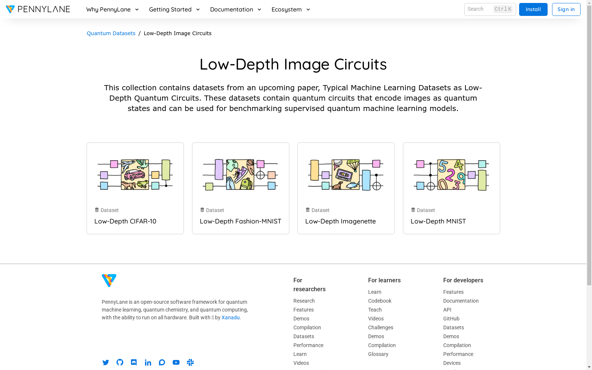Screen dimensions: 592x370
Task: Open Challenges under For learners
Action: (381, 327)
